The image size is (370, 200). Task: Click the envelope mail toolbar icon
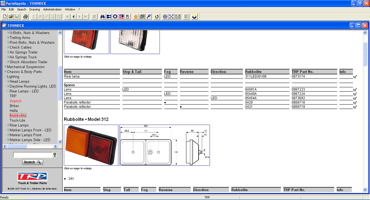[x=177, y=17]
